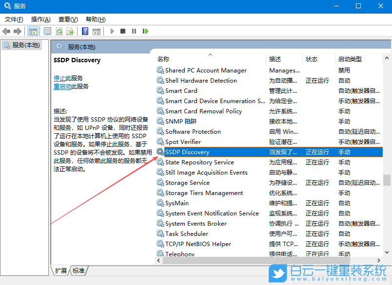Click the Back navigation arrow
The width and height of the screenshot is (392, 285).
6,31
